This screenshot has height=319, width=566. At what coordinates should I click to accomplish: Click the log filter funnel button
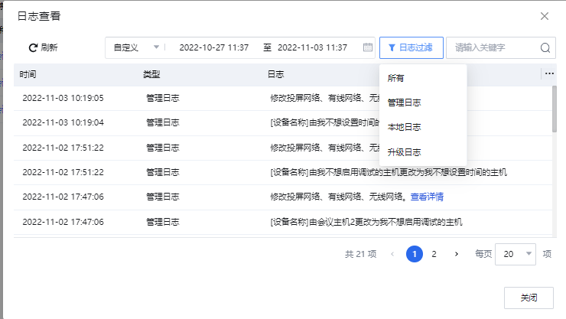411,47
